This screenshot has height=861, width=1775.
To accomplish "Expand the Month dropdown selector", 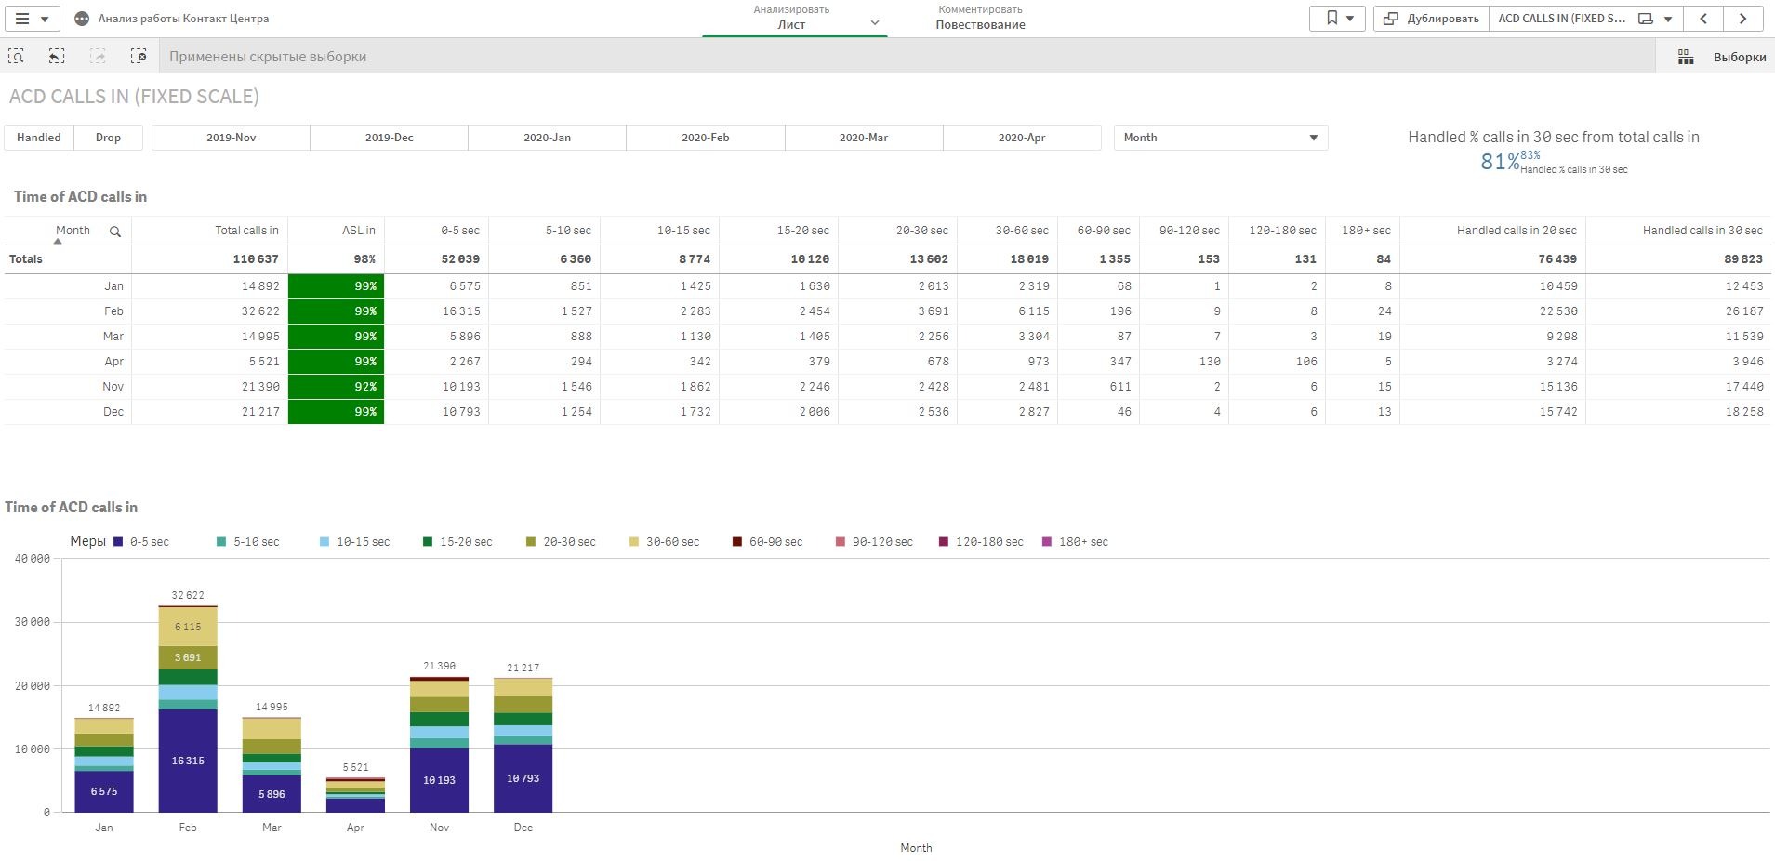I will coord(1220,138).
